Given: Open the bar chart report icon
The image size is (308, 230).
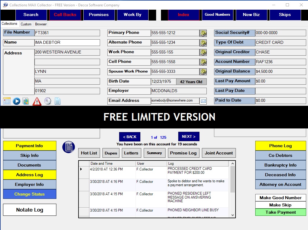Looking at the screenshot, I should [26, 101].
